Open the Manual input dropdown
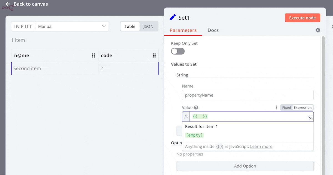Image resolution: width=333 pixels, height=175 pixels. [72, 26]
